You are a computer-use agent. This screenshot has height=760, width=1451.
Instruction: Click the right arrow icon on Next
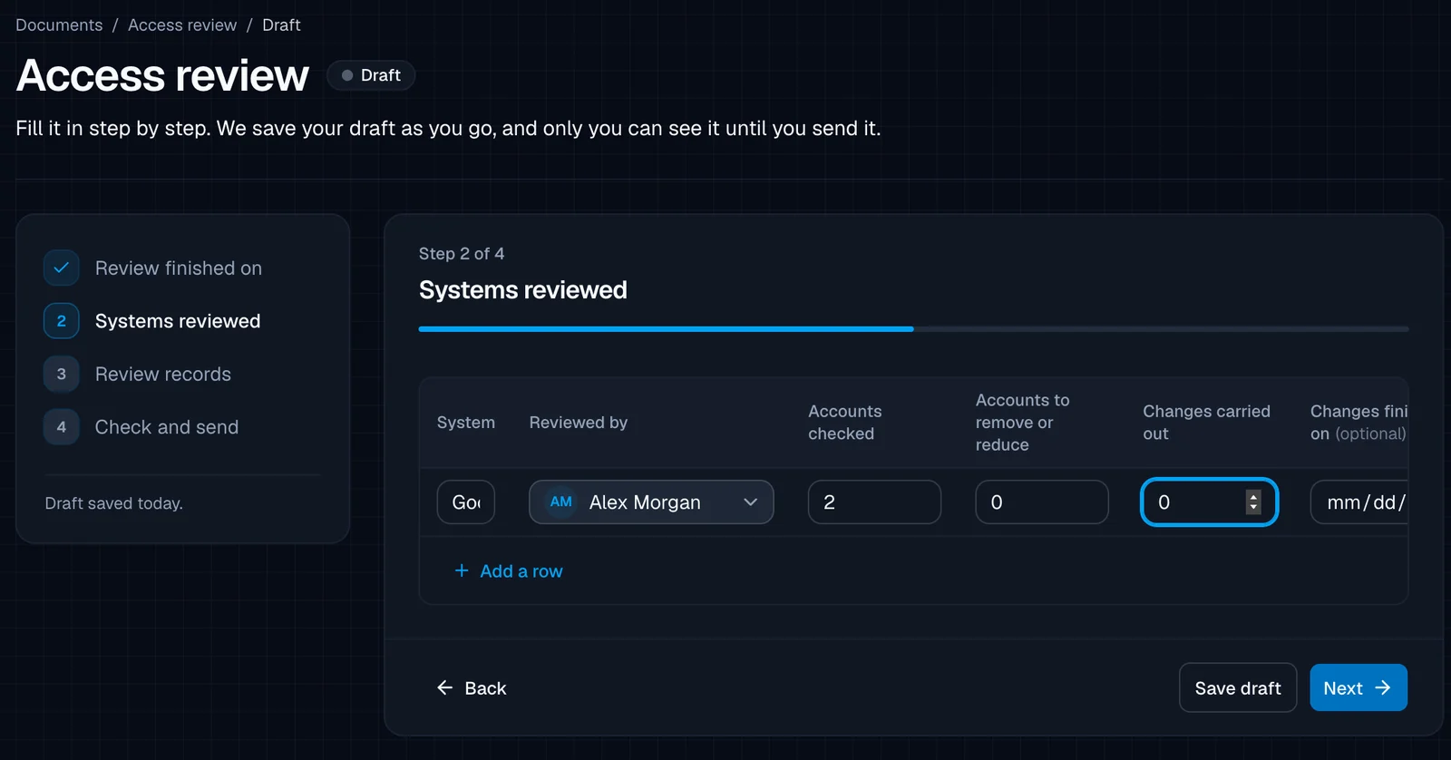[x=1383, y=687]
